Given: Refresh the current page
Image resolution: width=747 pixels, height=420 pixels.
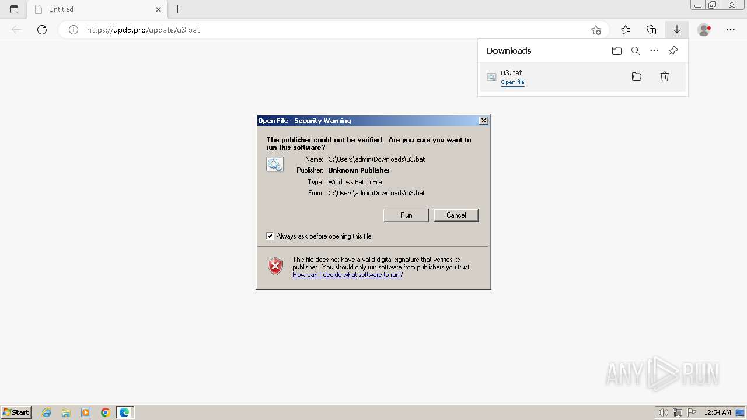Looking at the screenshot, I should pyautogui.click(x=42, y=30).
